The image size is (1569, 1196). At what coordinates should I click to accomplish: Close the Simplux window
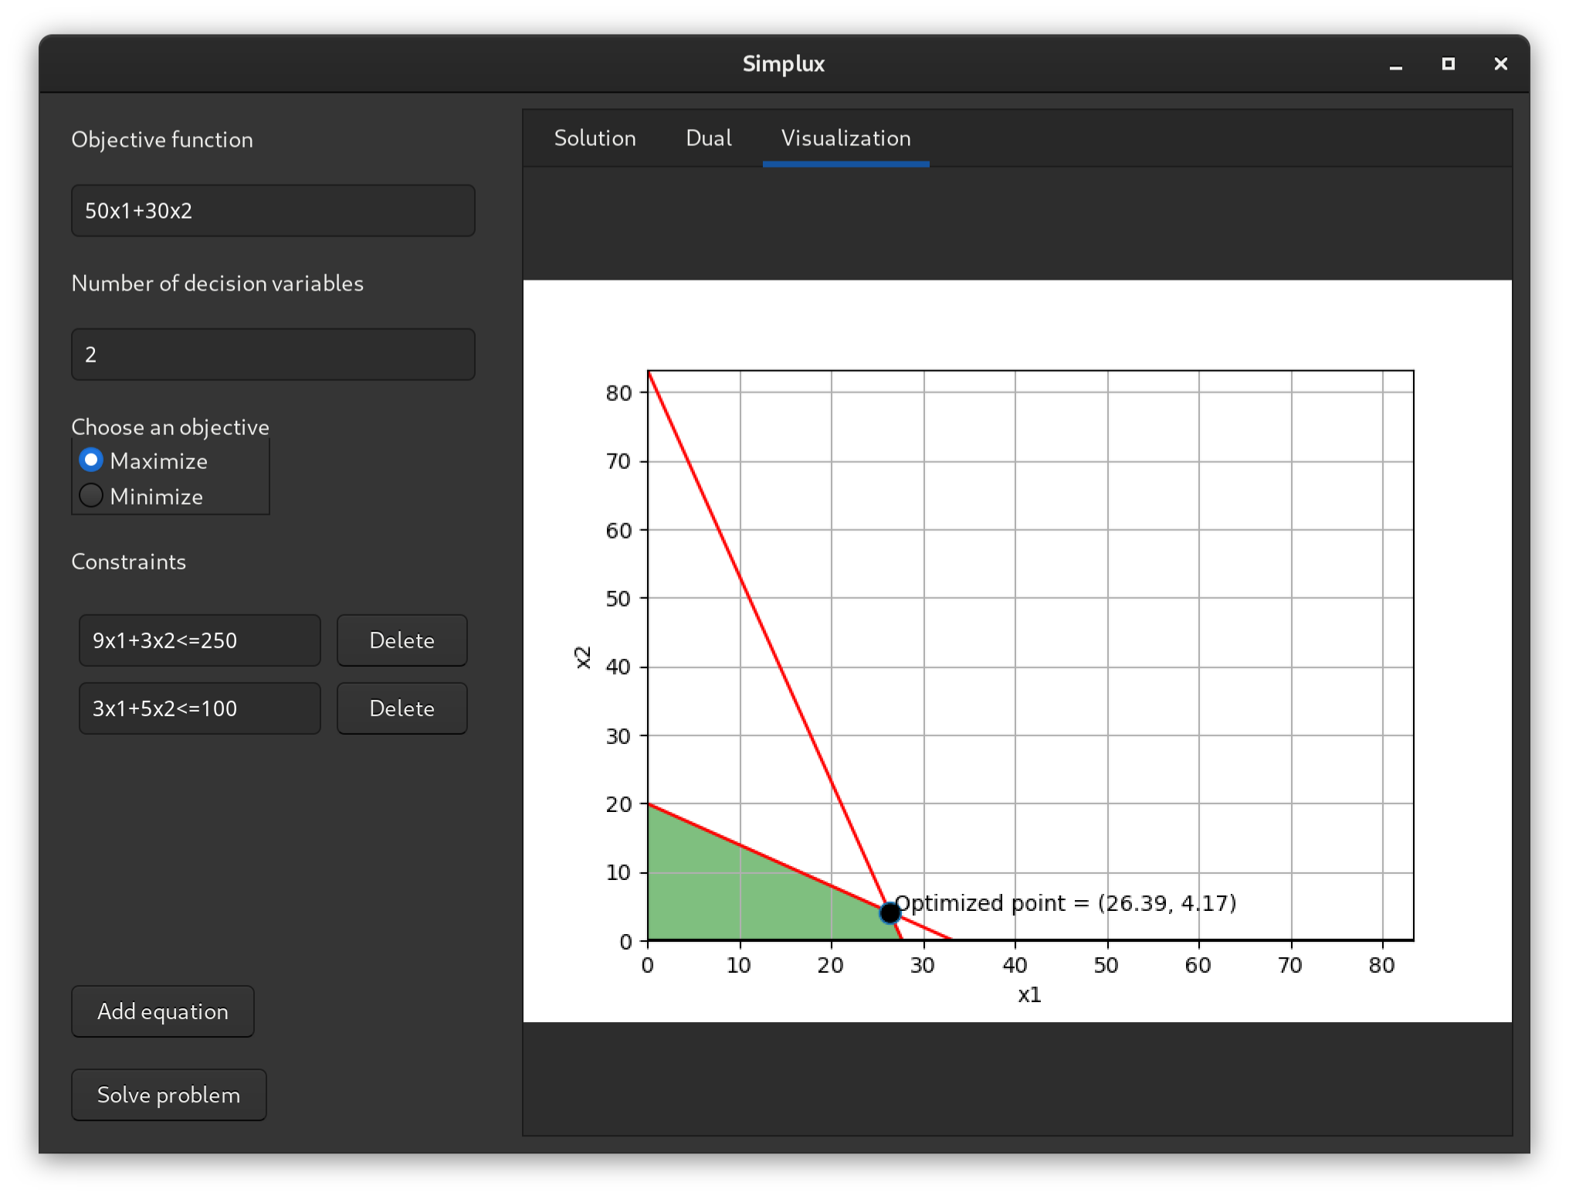pyautogui.click(x=1500, y=64)
